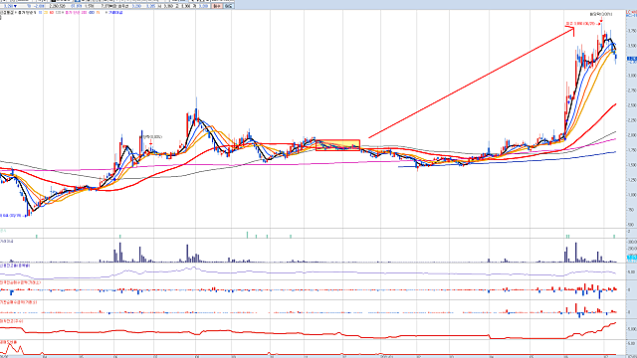Click the red buy order button

(217, 6)
